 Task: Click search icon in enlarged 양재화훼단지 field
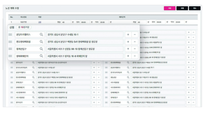[x=41, y=56]
